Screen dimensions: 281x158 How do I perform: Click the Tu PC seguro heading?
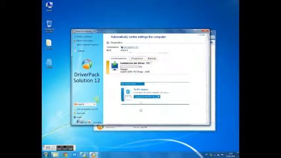pyautogui.click(x=141, y=90)
